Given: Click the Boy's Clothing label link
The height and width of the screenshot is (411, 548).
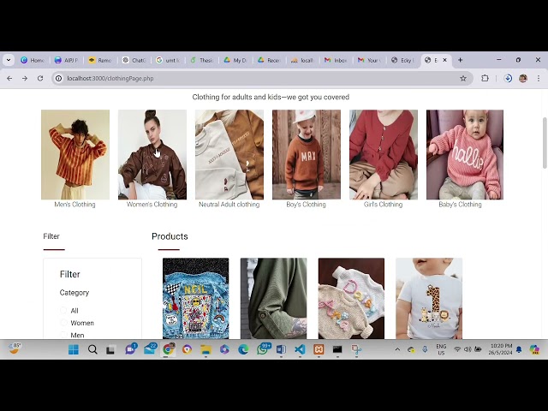Looking at the screenshot, I should point(307,205).
